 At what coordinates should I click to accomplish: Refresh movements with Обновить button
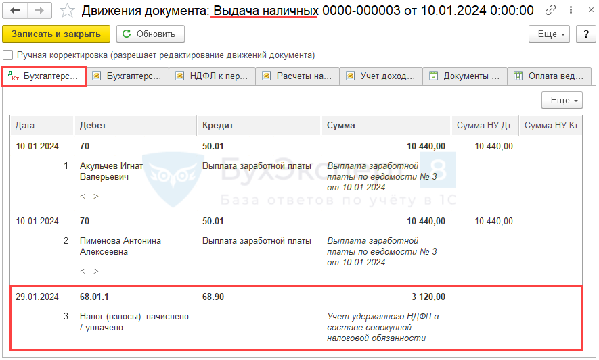[x=150, y=34]
